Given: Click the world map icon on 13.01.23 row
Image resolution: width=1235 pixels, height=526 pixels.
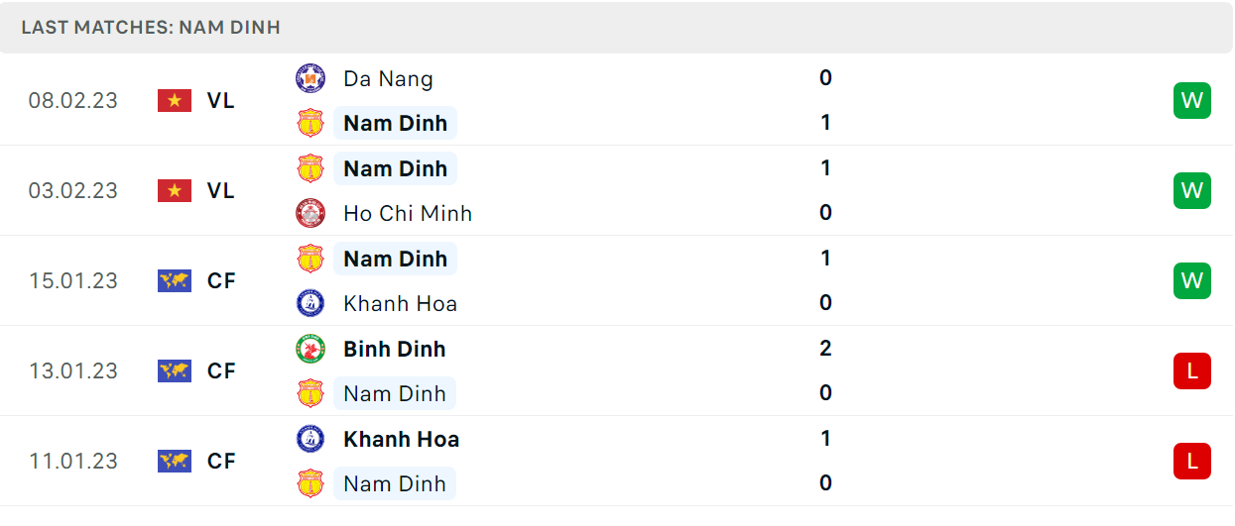Looking at the screenshot, I should tap(175, 370).
